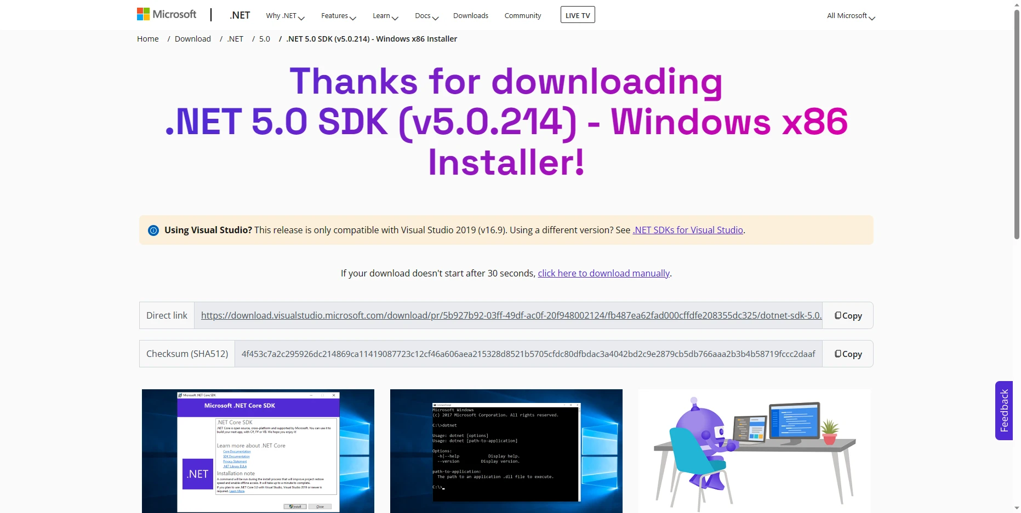Go to Download breadcrumb
This screenshot has width=1021, height=513.
pos(193,39)
